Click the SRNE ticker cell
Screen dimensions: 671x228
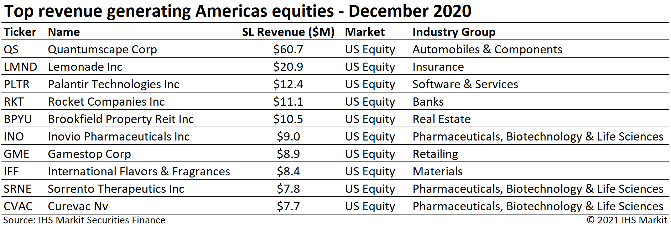[17, 189]
